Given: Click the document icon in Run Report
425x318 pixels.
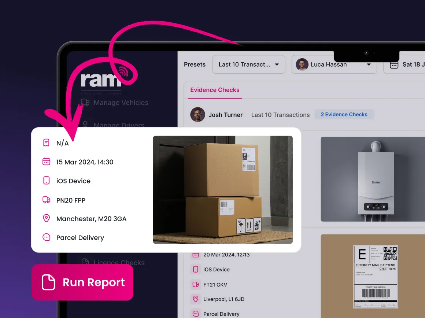Looking at the screenshot, I should (48, 282).
